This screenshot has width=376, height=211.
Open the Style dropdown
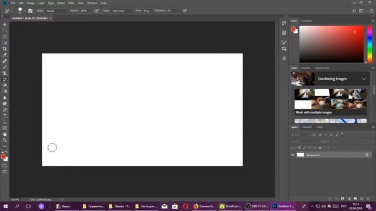pos(122,11)
